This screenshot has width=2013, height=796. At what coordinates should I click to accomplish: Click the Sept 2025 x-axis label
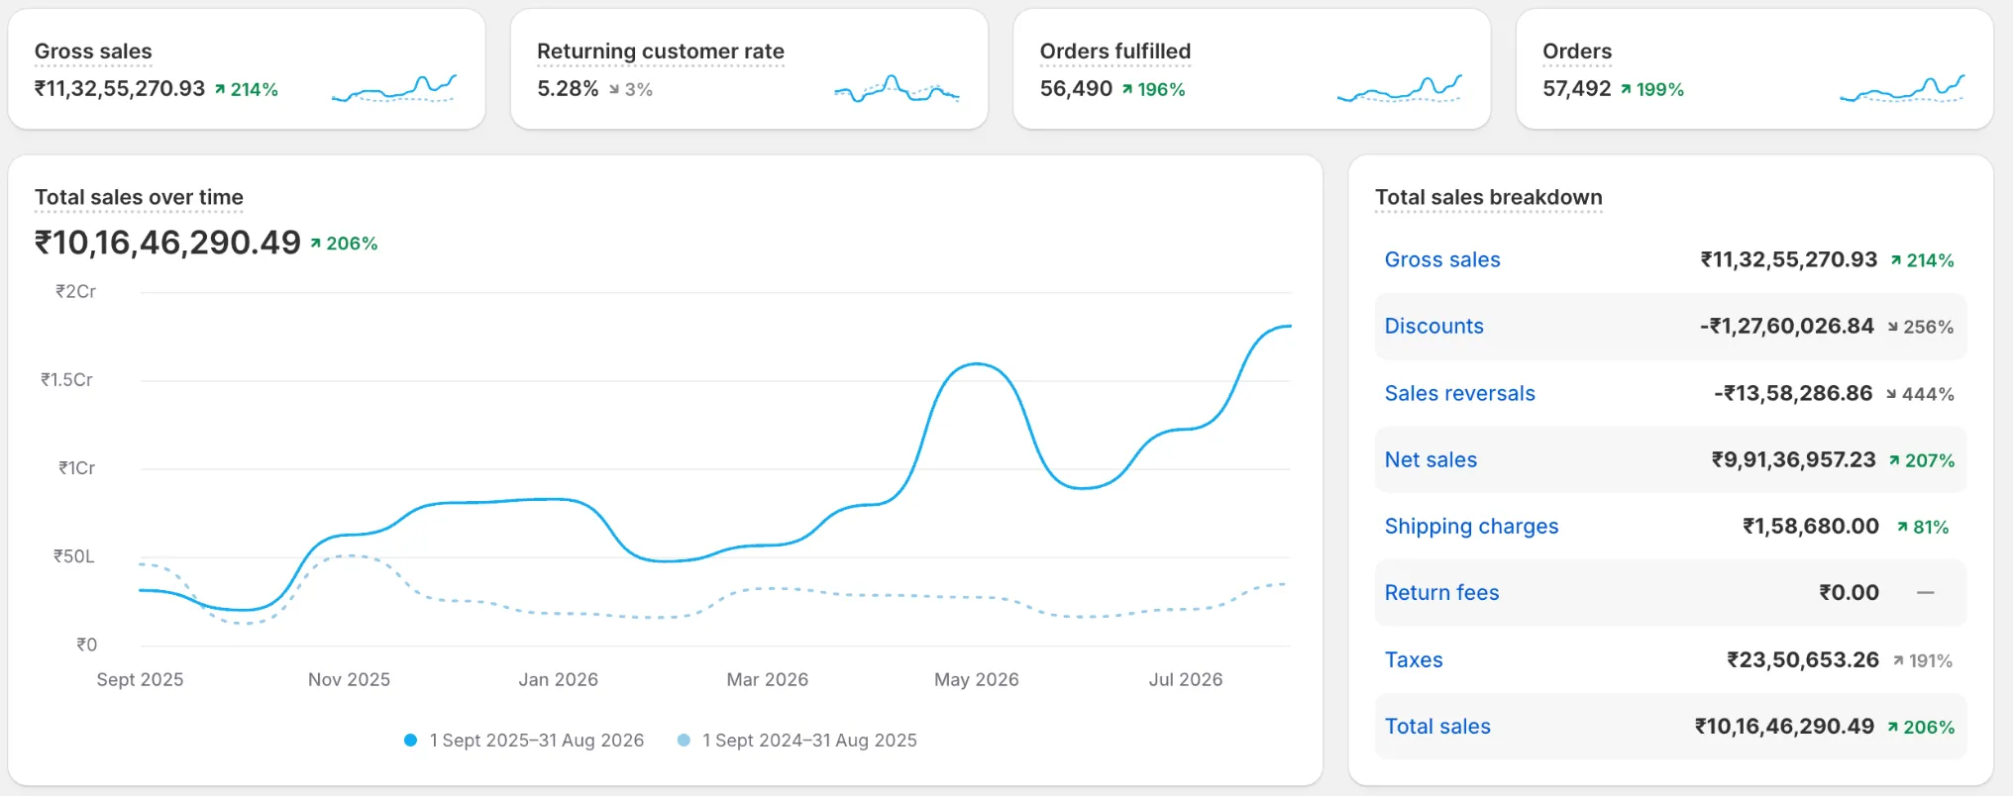tap(140, 680)
